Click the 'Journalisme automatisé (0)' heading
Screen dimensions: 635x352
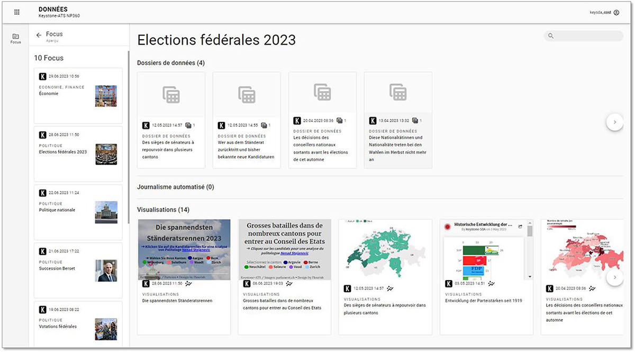click(x=175, y=187)
